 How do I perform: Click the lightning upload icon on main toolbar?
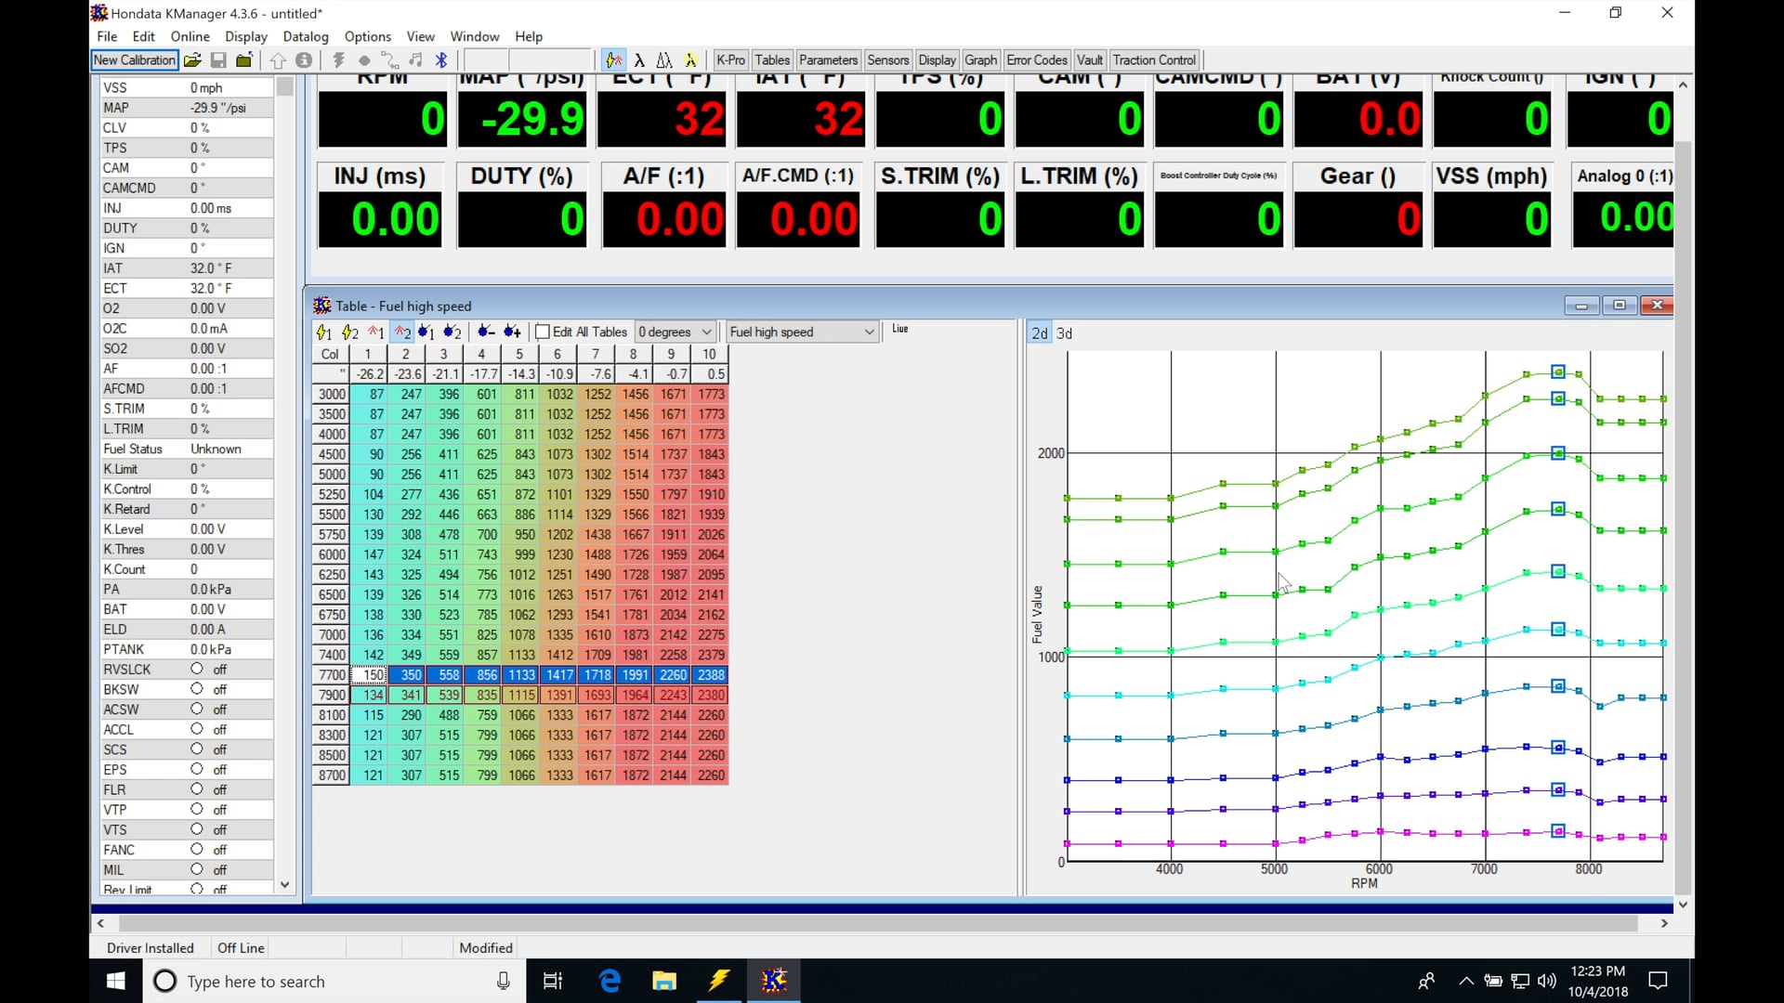pos(338,59)
